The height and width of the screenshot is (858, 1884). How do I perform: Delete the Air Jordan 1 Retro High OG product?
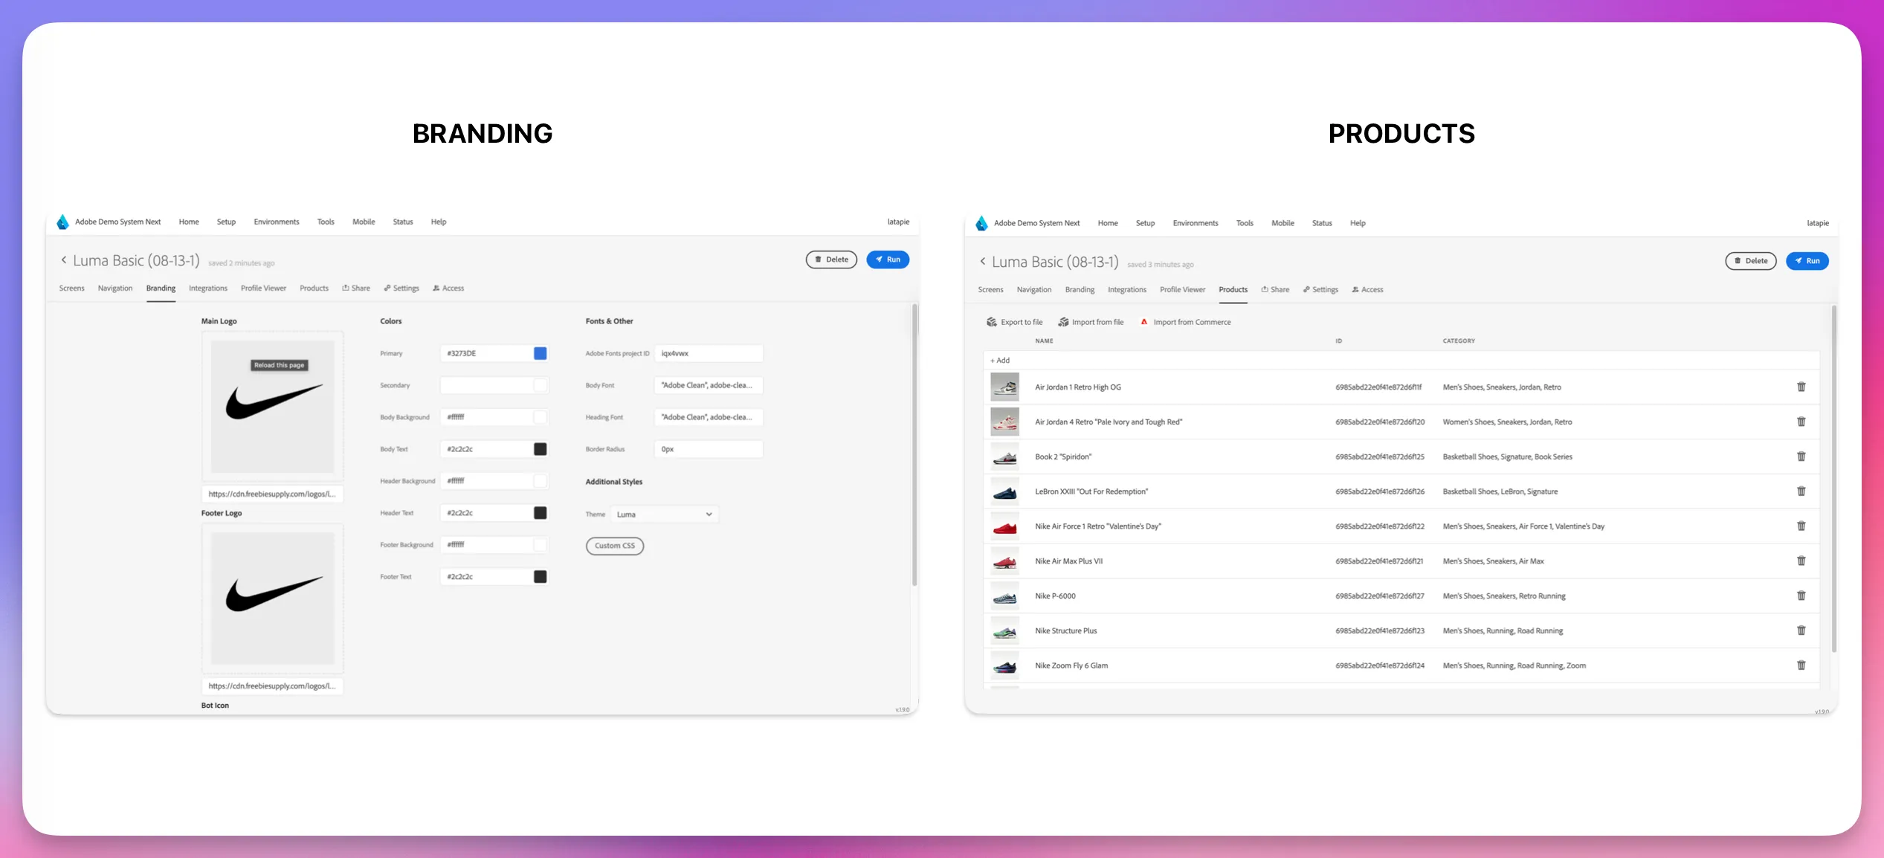click(x=1801, y=387)
